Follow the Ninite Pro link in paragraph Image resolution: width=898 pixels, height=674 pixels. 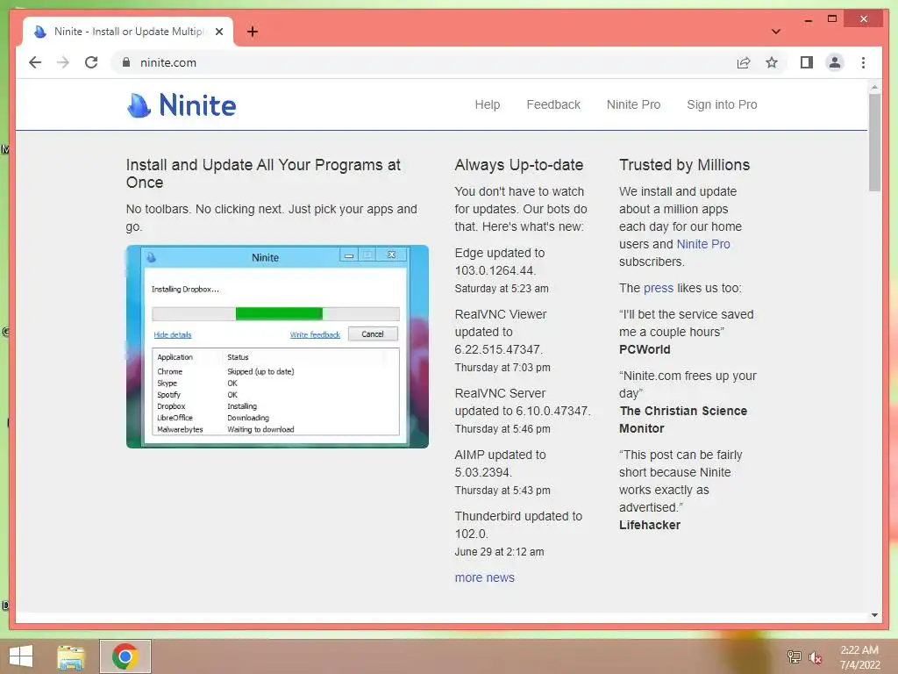pyautogui.click(x=703, y=244)
